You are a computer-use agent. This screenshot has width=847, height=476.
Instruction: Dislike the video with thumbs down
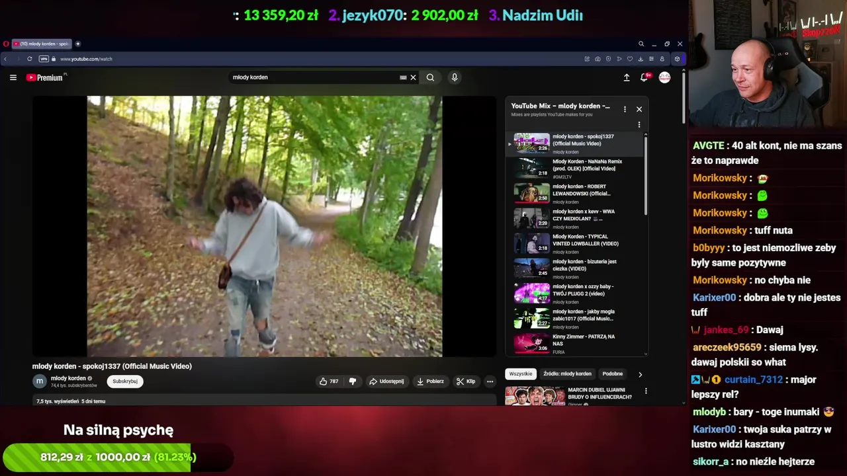(x=353, y=381)
